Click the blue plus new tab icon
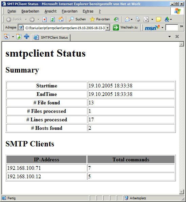 coord(26,37)
